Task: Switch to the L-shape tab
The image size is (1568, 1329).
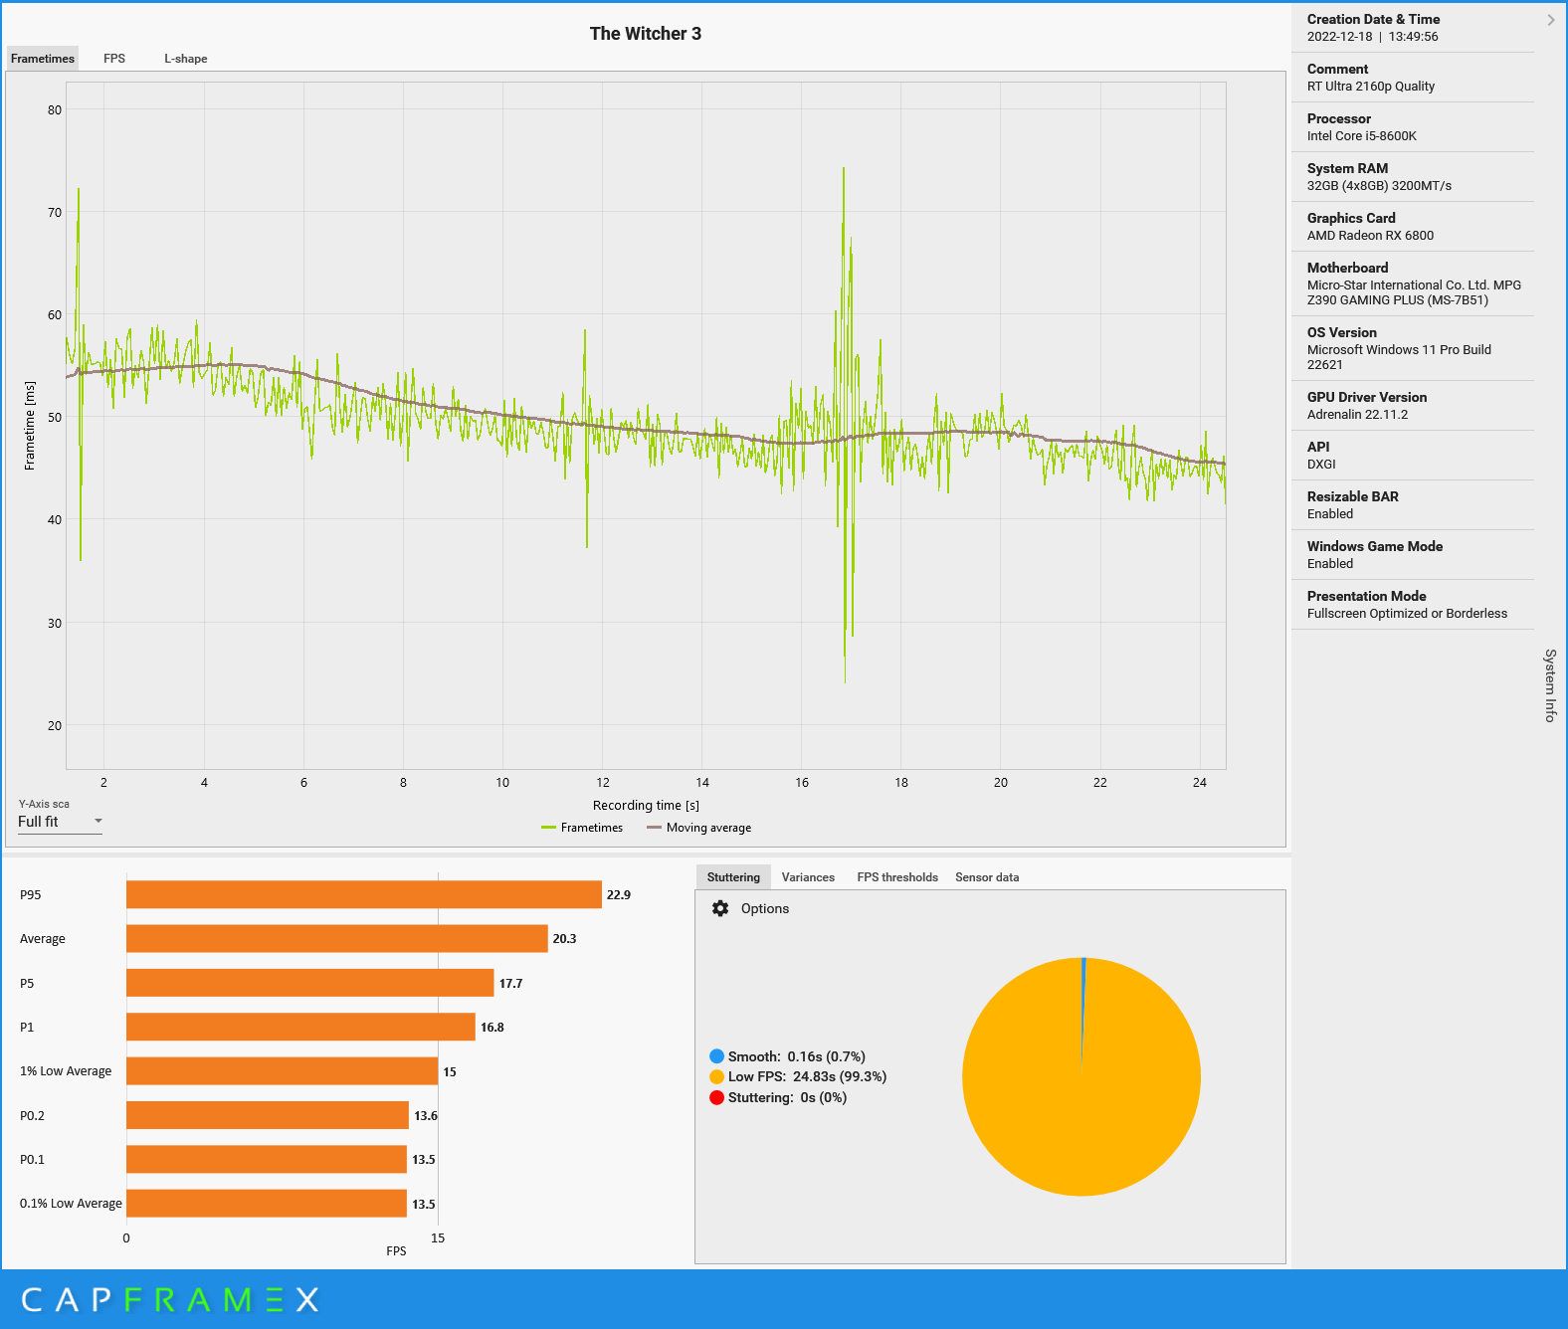Action: tap(186, 59)
